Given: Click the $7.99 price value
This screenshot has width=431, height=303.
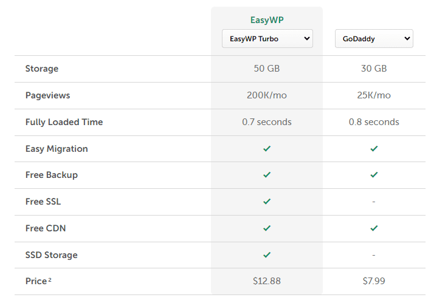Looking at the screenshot, I should [x=374, y=281].
